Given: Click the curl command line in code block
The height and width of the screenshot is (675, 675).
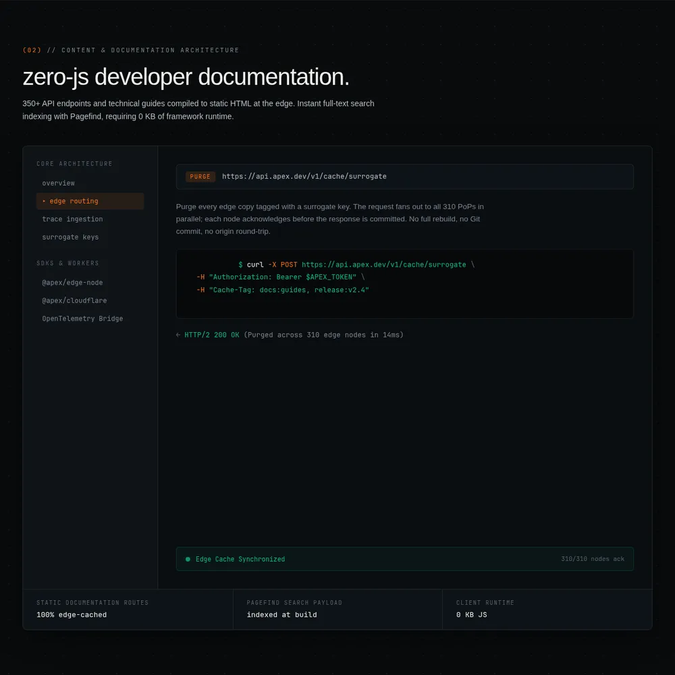Looking at the screenshot, I should pyautogui.click(x=356, y=265).
